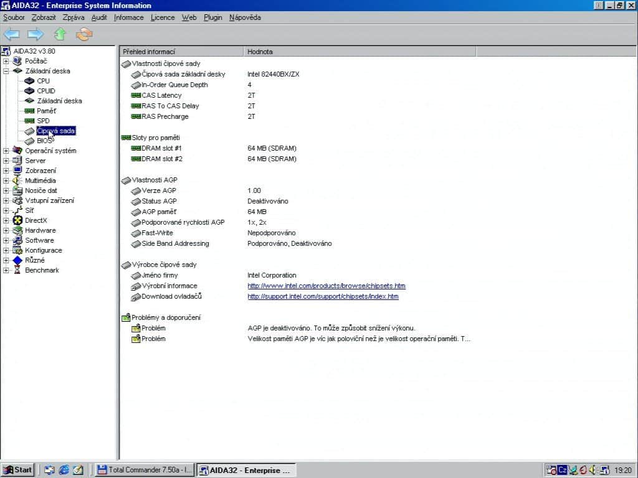638x478 pixels.
Task: Click the Software tree icon
Action: pyautogui.click(x=17, y=240)
